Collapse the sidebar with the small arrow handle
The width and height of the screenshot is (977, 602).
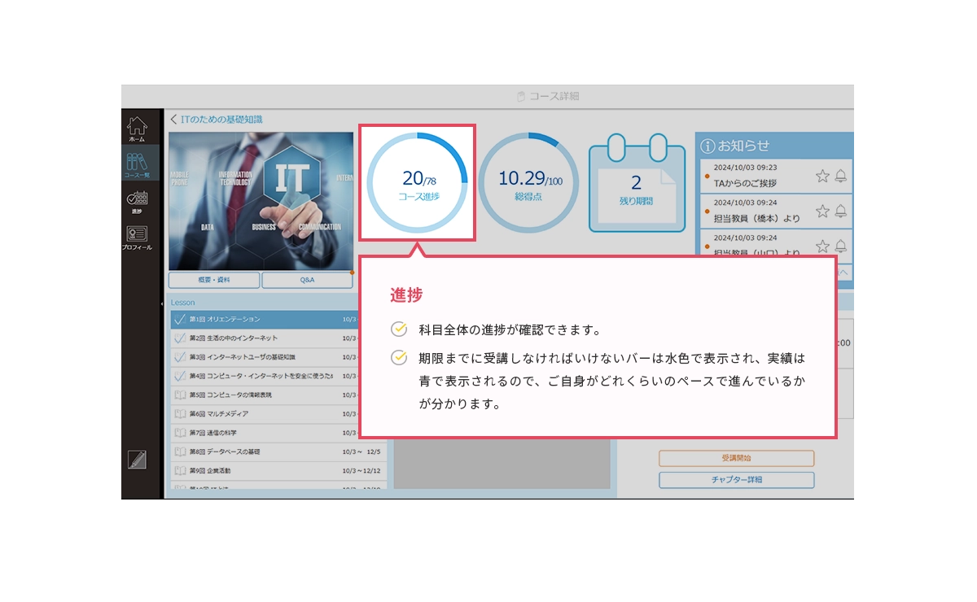point(161,303)
